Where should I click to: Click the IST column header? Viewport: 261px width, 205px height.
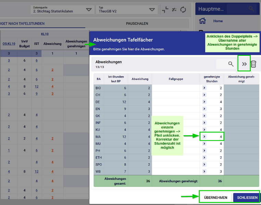coord(36,44)
